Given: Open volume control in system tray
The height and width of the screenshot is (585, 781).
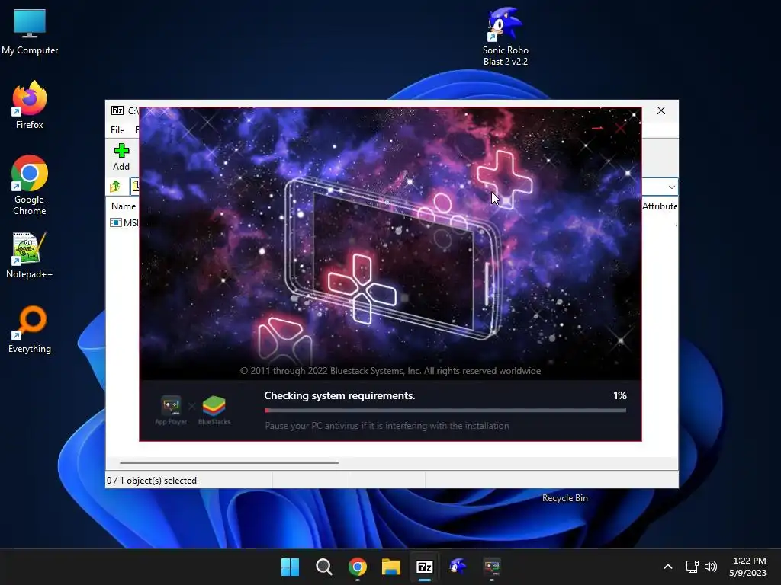Looking at the screenshot, I should coord(711,567).
